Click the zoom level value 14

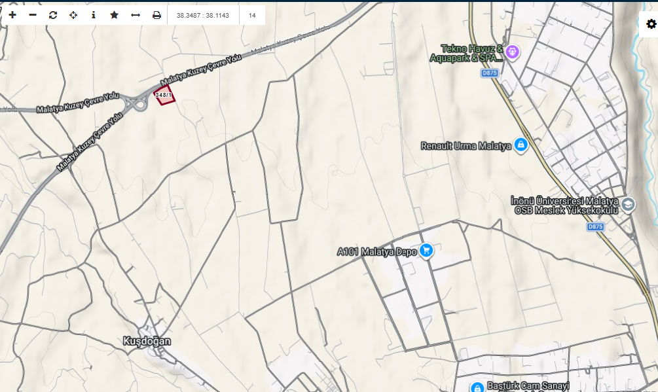click(252, 16)
